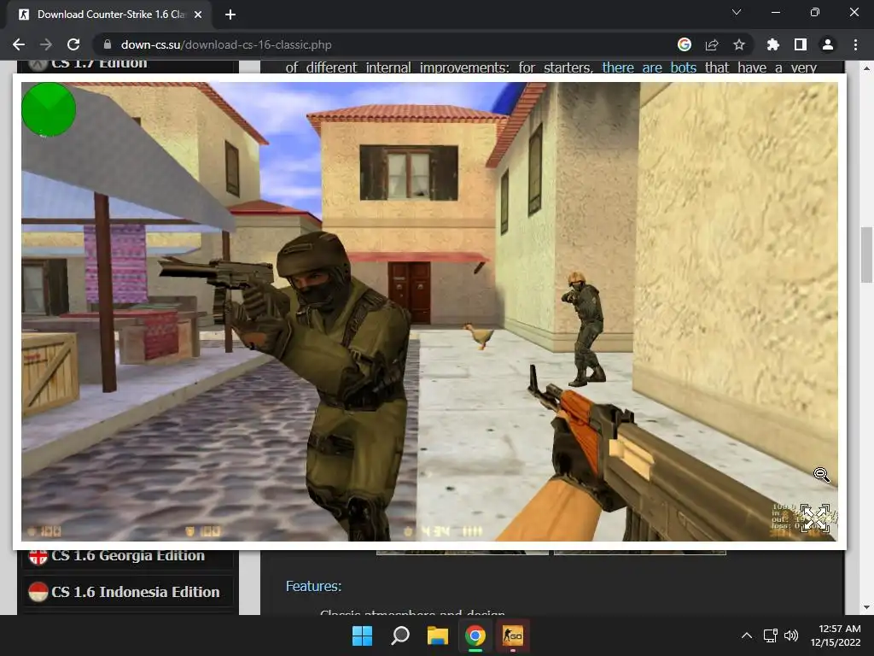The height and width of the screenshot is (656, 874).
Task: Reload the down-cs.su page
Action: tap(73, 44)
